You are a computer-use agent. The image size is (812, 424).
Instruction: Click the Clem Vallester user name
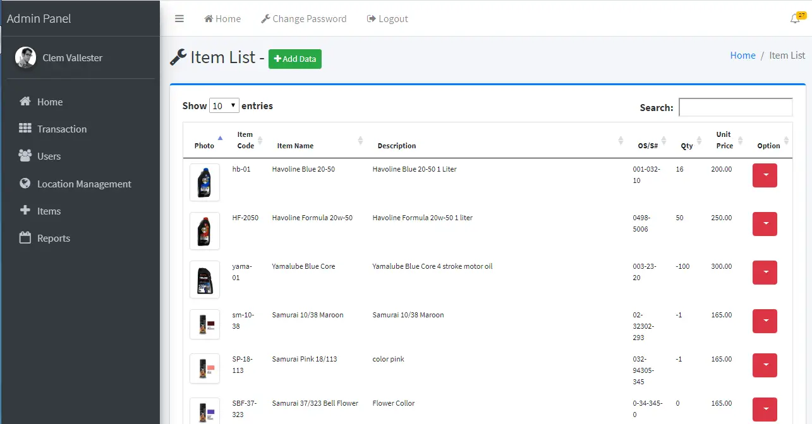point(73,57)
